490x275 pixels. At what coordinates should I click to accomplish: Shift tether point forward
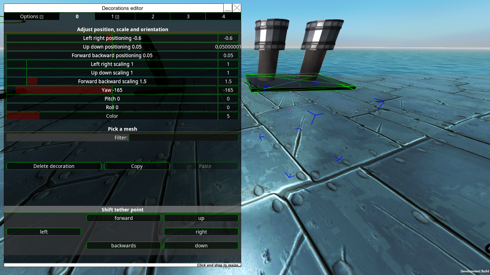tap(124, 218)
